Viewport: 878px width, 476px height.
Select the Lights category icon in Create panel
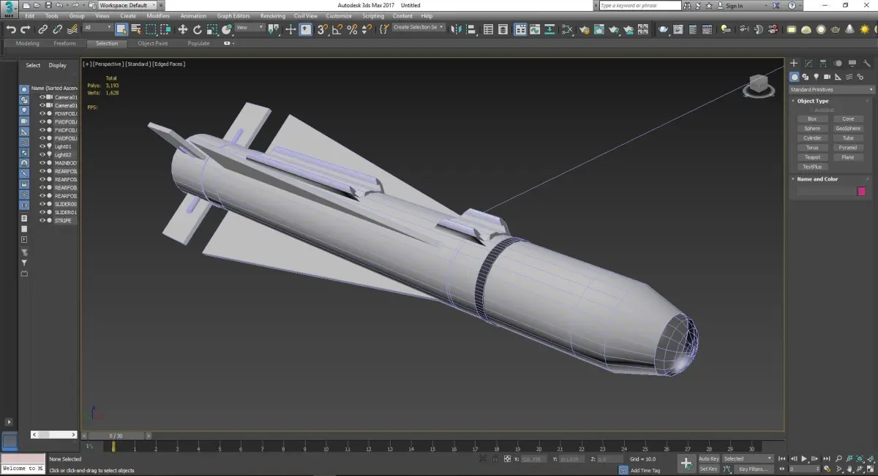pos(816,77)
